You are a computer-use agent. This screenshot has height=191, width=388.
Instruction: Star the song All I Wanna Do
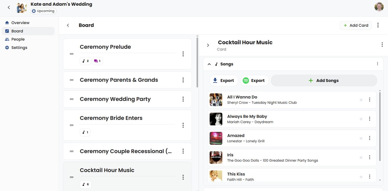(x=361, y=100)
